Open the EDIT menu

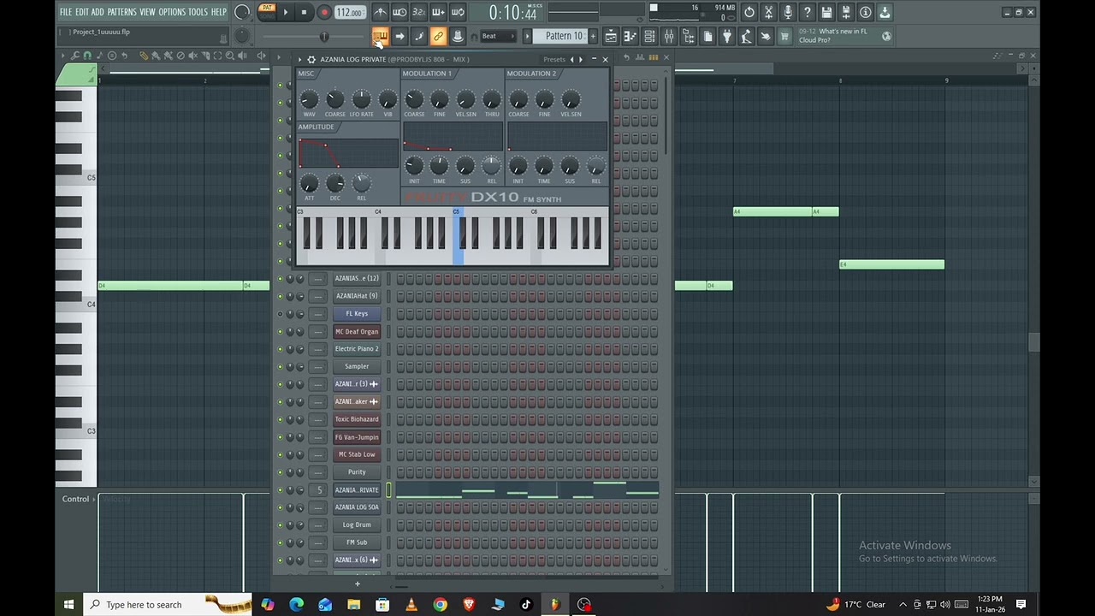pyautogui.click(x=82, y=12)
